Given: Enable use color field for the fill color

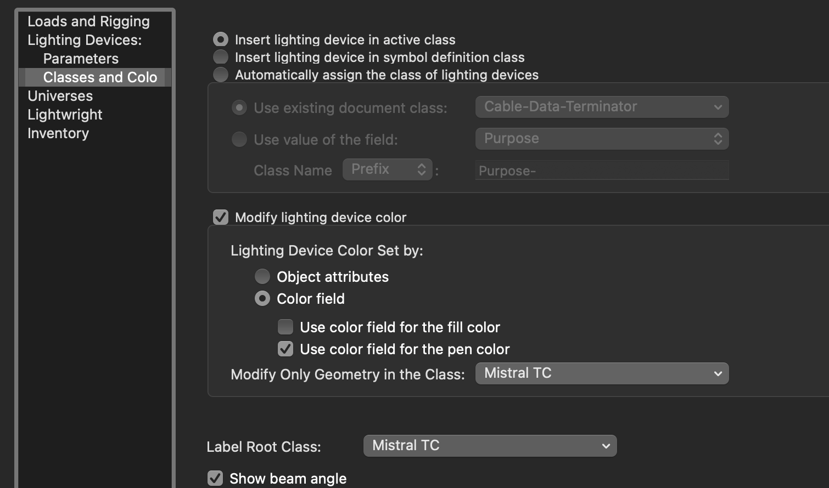Looking at the screenshot, I should (x=285, y=326).
